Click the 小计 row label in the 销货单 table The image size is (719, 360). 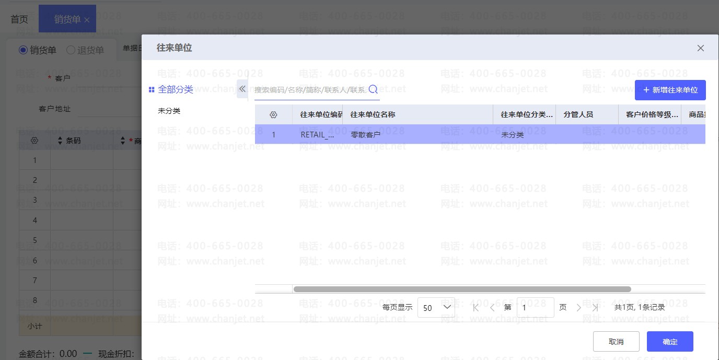(x=34, y=326)
